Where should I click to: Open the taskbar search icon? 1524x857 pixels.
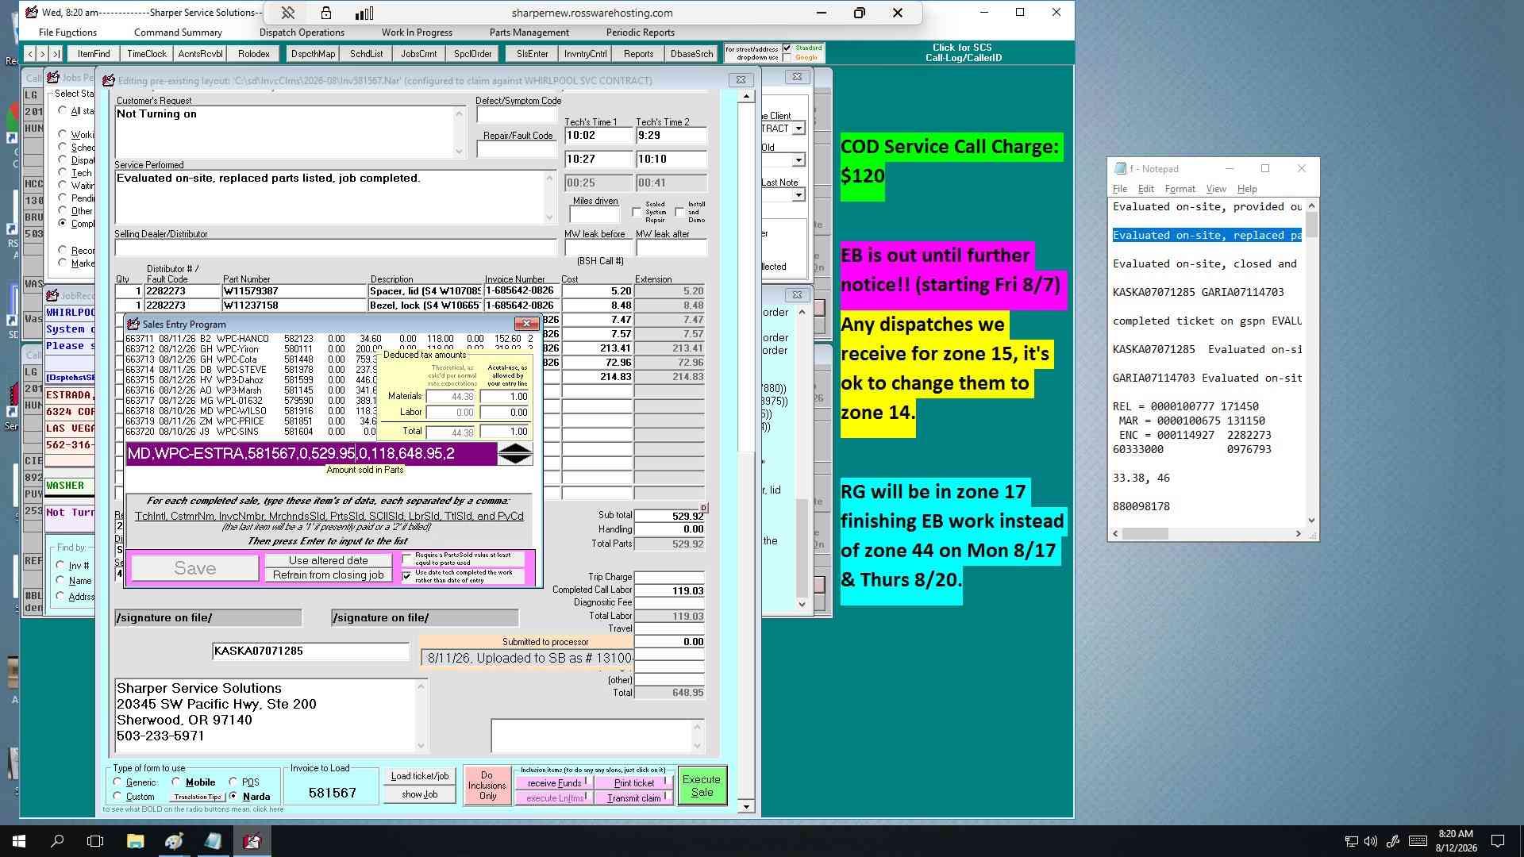(57, 841)
